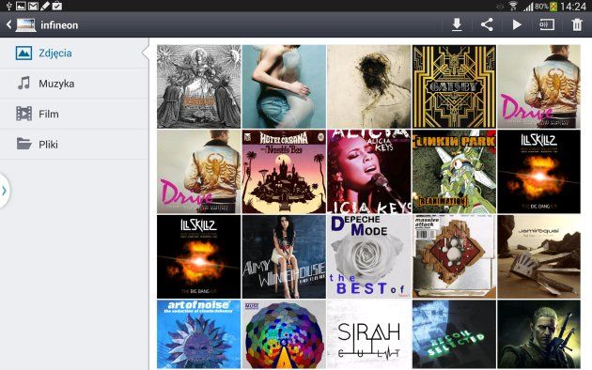Open the Sirah Cult cover

coord(369,334)
